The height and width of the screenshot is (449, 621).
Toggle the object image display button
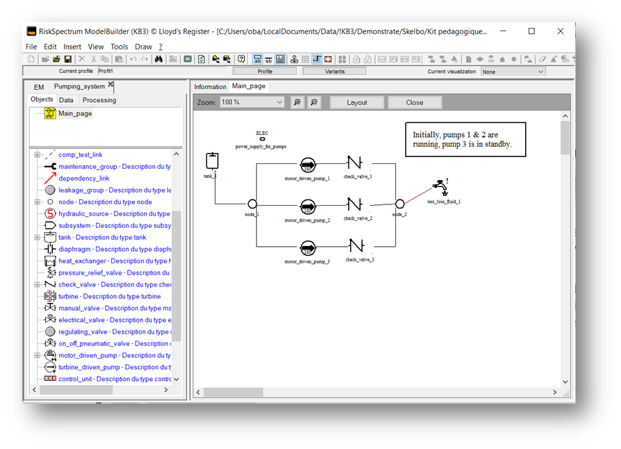tap(280, 59)
